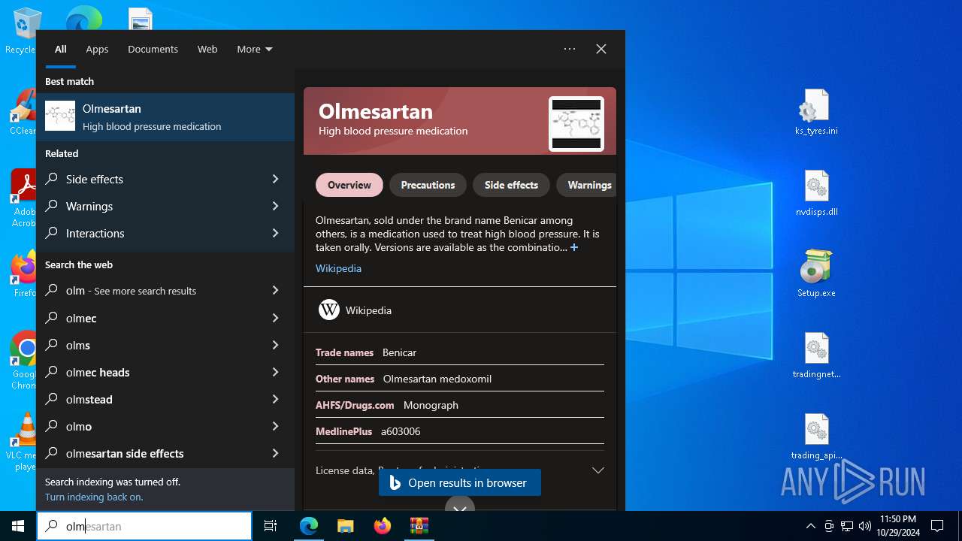Open the VLC media player desktop shortcut
This screenshot has width=962, height=541.
23,442
